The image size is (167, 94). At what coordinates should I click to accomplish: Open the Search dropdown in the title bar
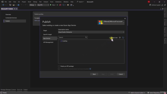[80, 2]
